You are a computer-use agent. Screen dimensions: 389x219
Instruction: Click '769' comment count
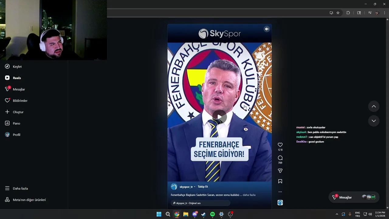click(280, 163)
